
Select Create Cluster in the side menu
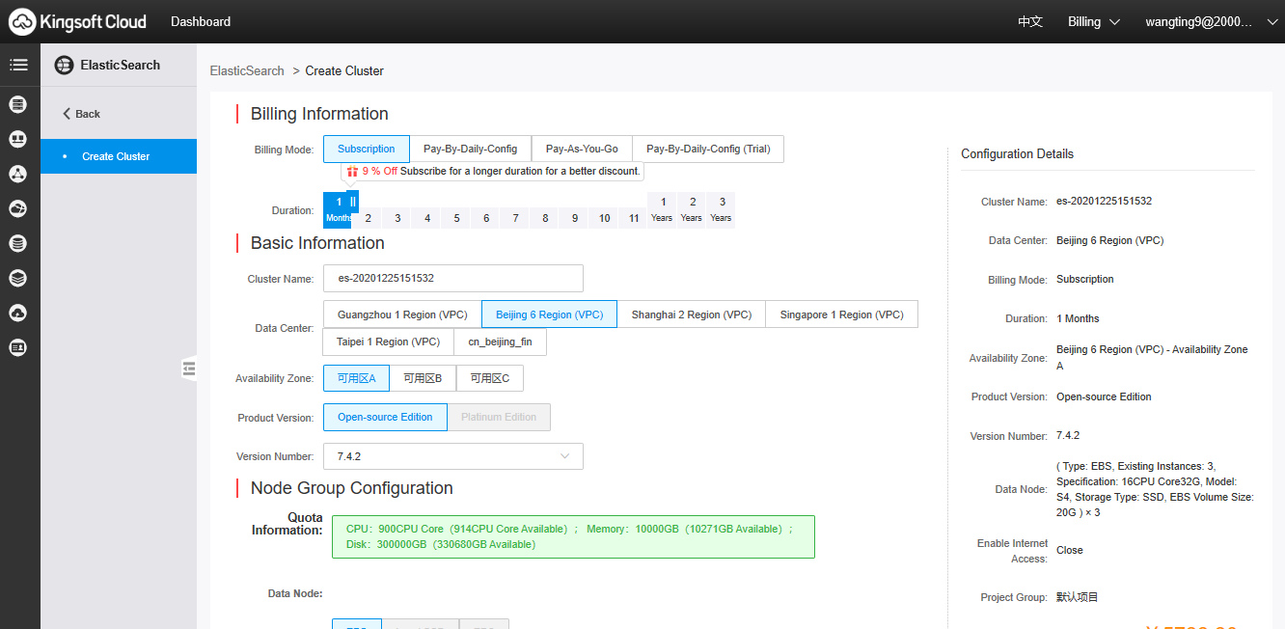pos(116,156)
